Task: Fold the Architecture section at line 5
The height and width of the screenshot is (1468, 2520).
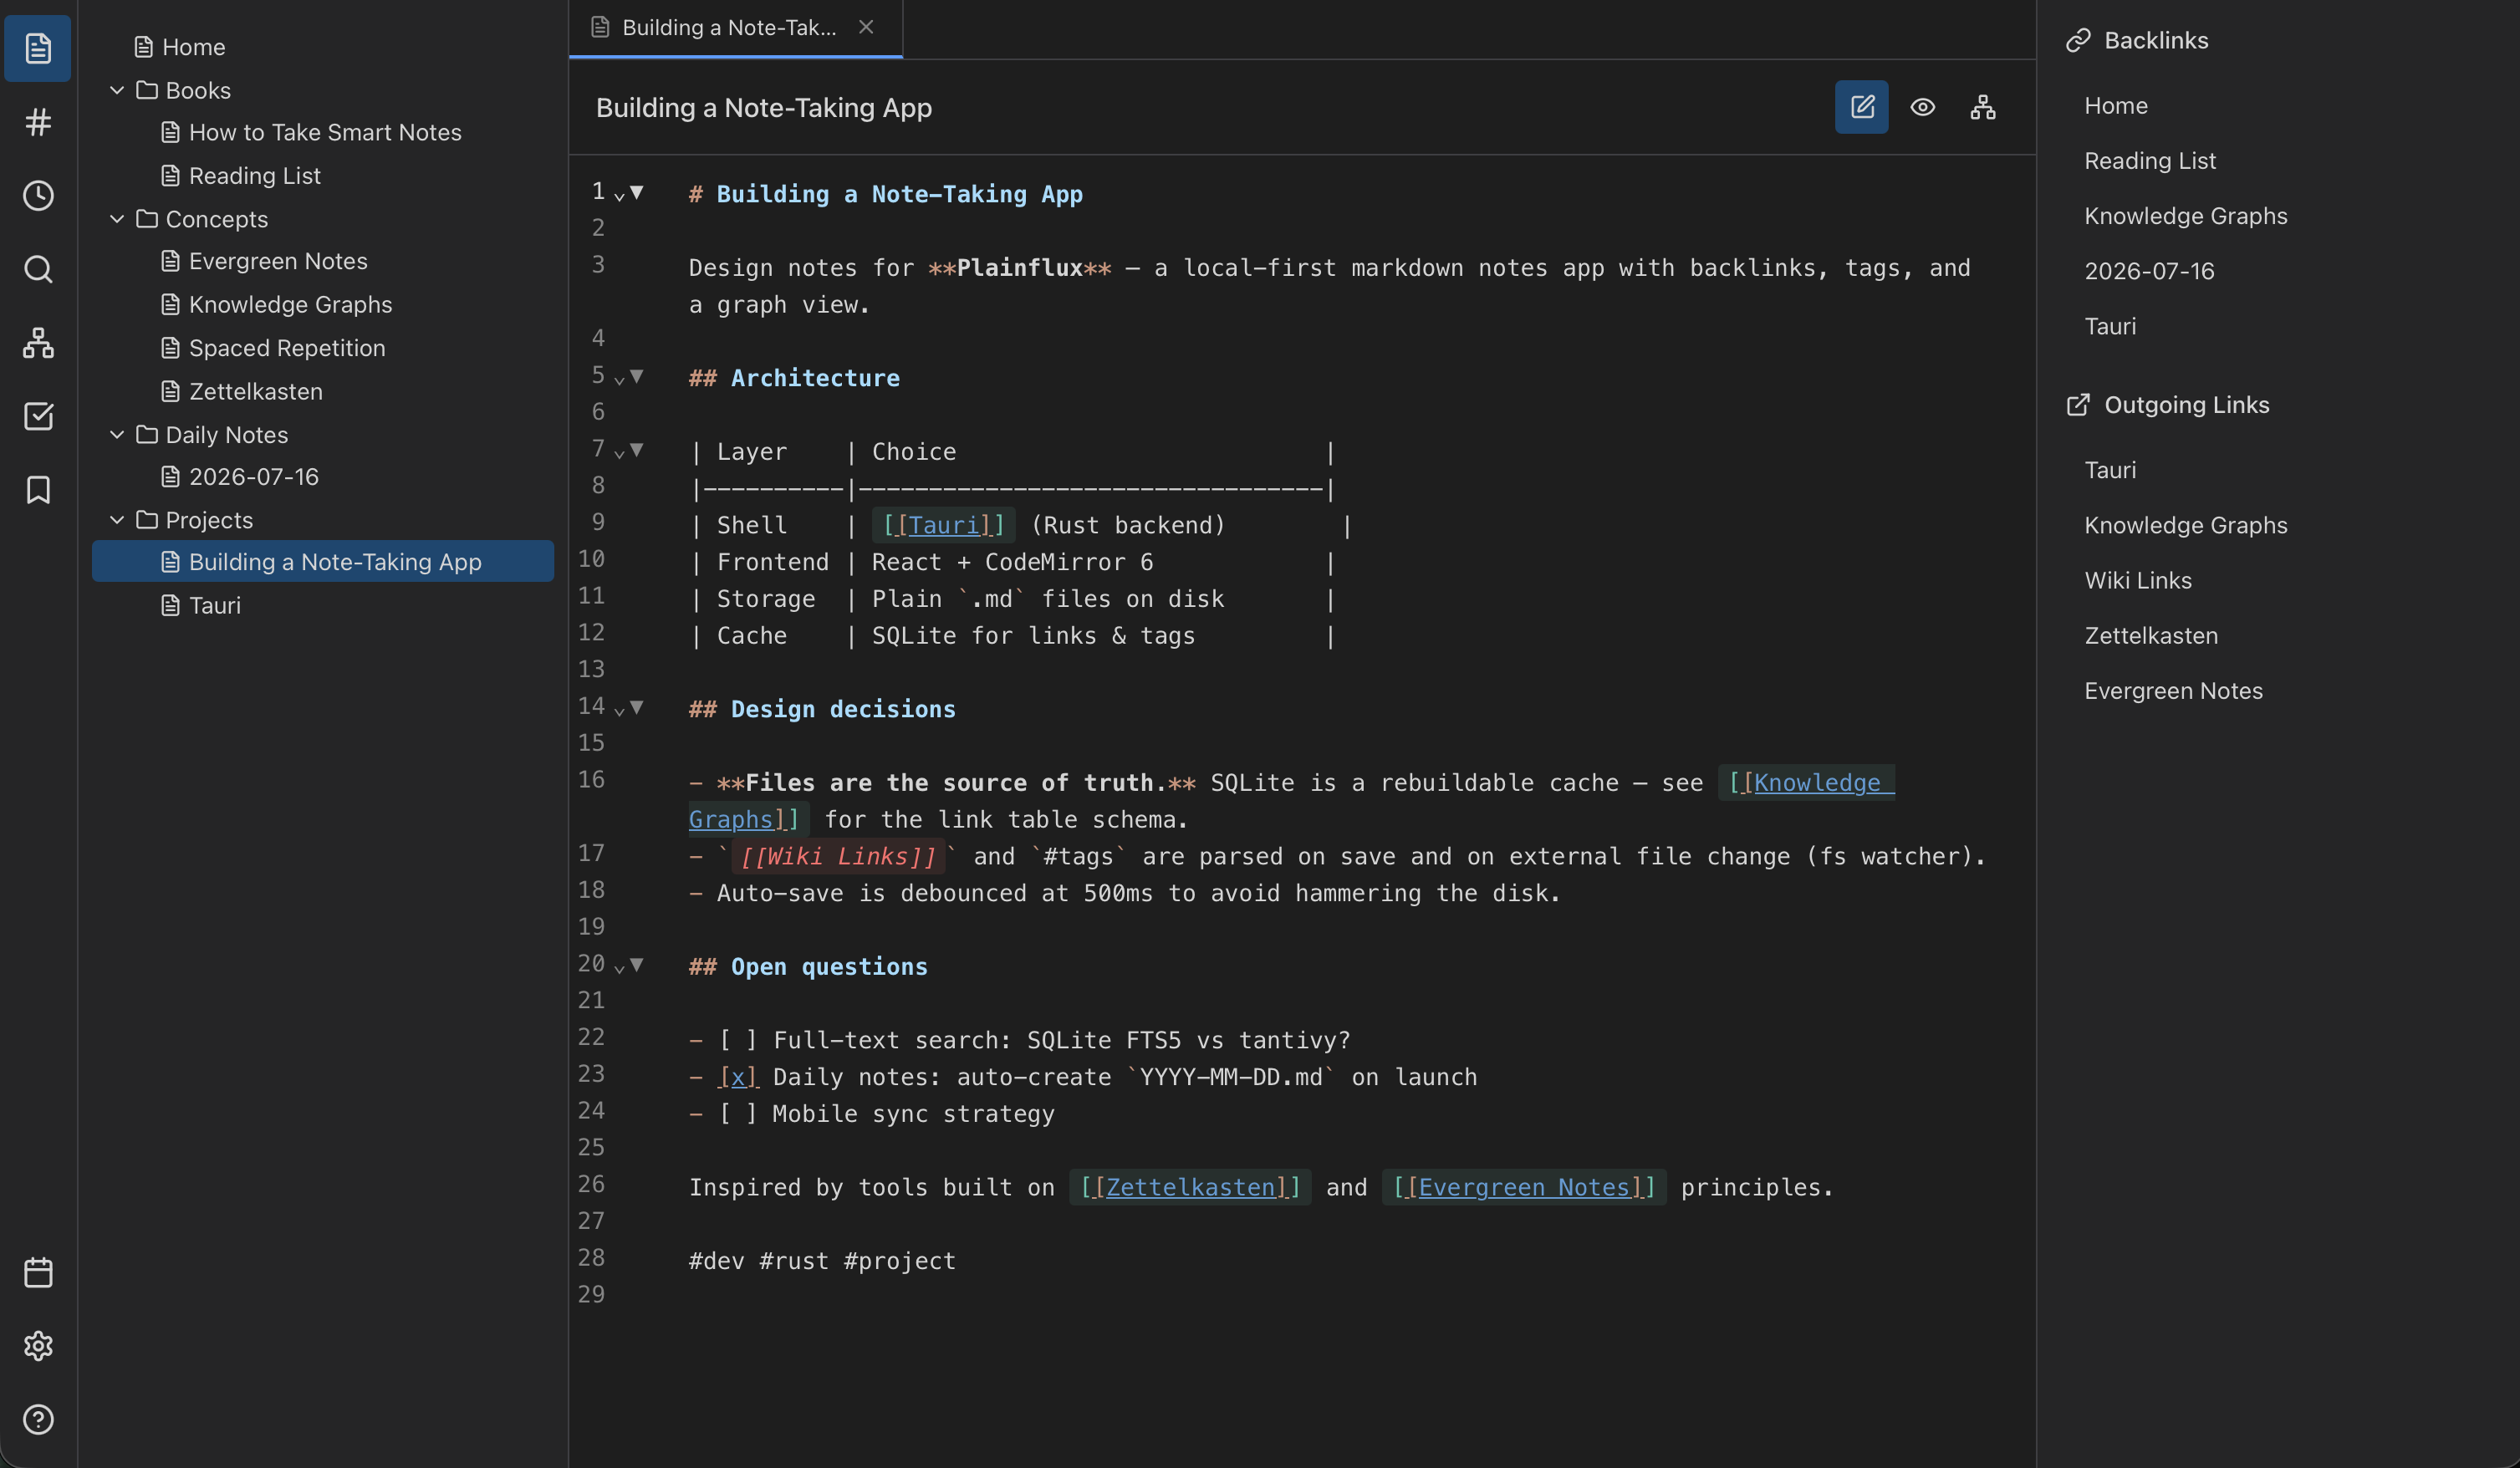Action: [636, 376]
